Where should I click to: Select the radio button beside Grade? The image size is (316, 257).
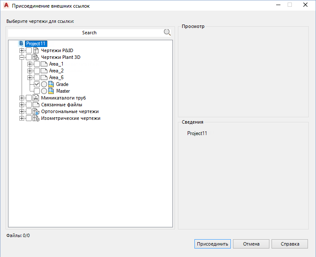click(44, 84)
